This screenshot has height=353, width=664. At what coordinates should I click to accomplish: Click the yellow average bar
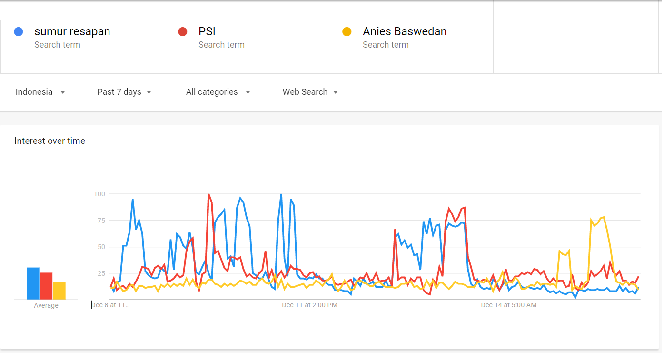click(59, 291)
